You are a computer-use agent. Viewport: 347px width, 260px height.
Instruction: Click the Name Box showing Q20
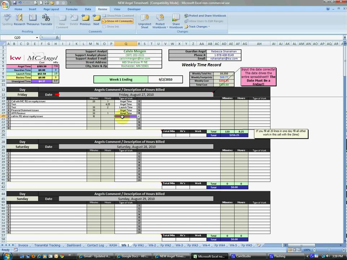tap(17, 38)
